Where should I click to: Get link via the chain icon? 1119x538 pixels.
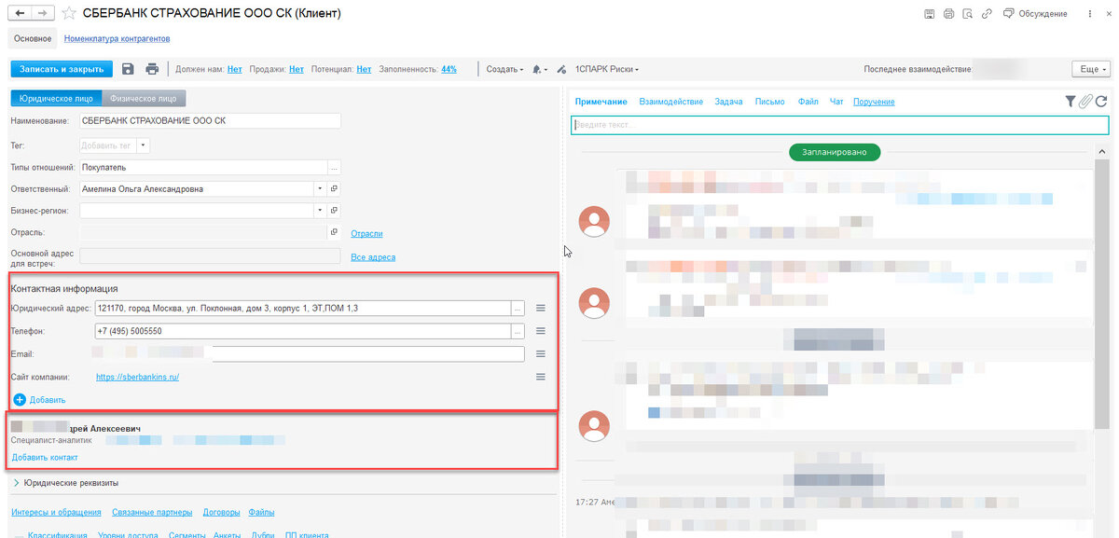(987, 14)
